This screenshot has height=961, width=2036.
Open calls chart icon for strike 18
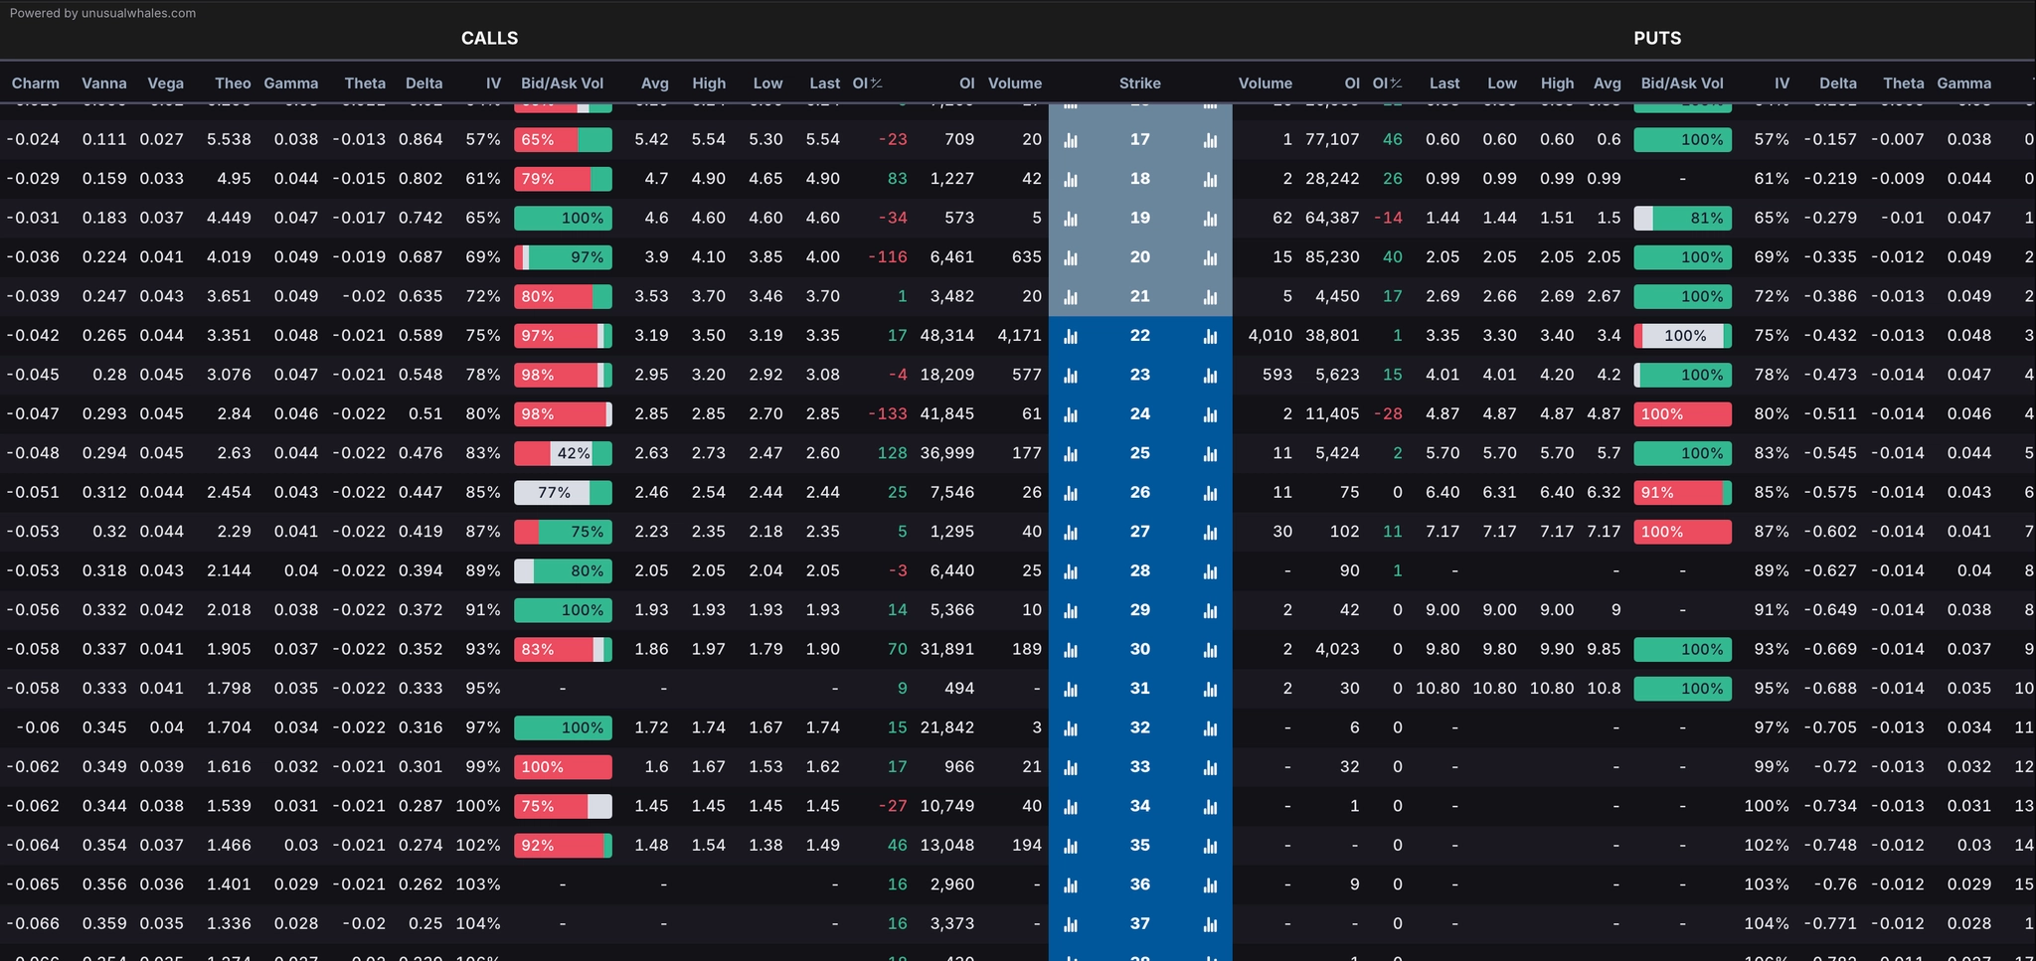tap(1071, 179)
